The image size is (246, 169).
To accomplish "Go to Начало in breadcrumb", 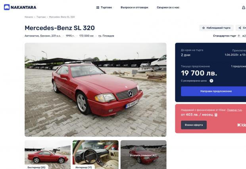I will coord(29,17).
